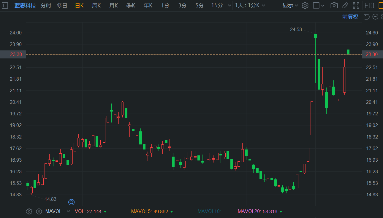Switch to 5分 five-minute chart
The image size is (383, 218).
(x=200, y=5)
